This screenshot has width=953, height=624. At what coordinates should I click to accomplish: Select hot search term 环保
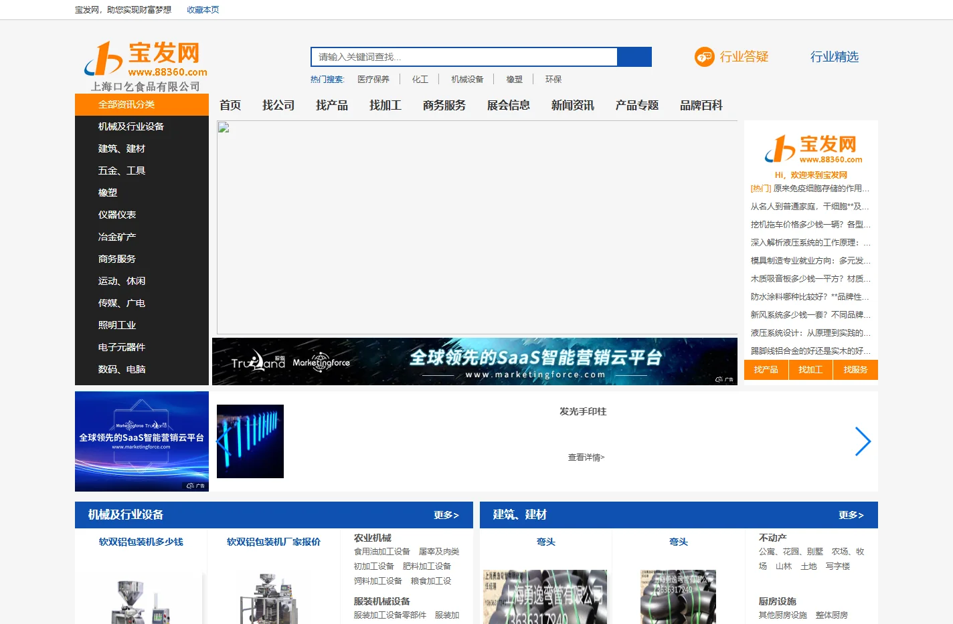[553, 79]
